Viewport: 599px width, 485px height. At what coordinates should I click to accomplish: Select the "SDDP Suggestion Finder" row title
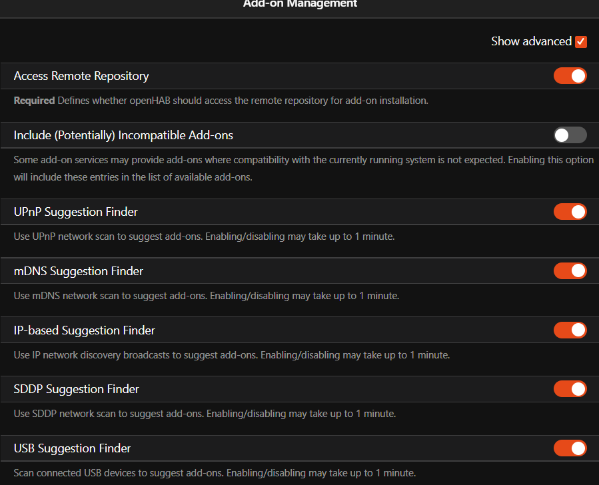pos(77,389)
